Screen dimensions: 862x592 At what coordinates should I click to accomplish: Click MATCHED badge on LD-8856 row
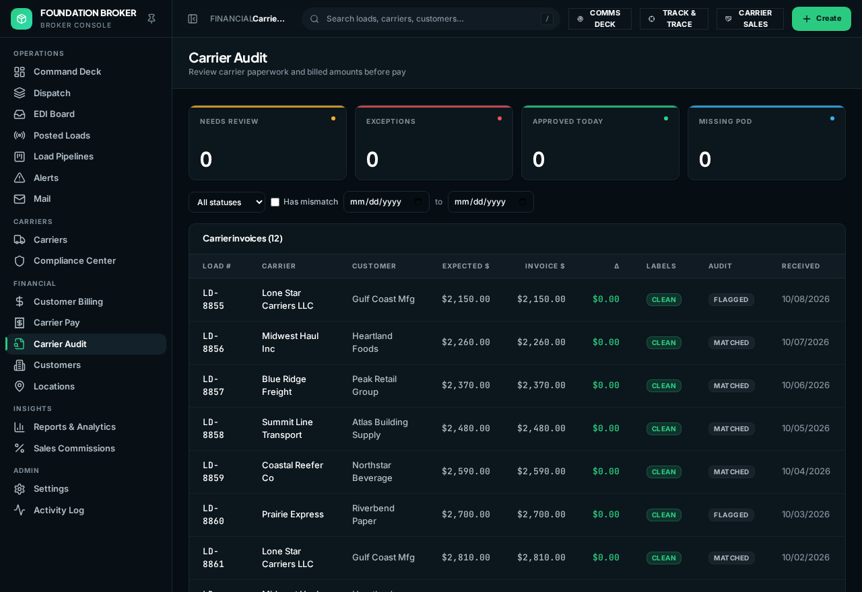731,342
